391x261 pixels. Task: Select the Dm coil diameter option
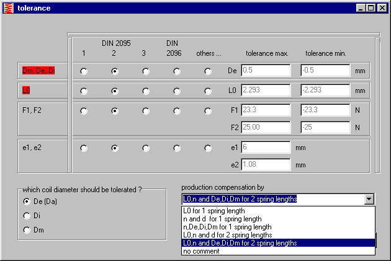pyautogui.click(x=26, y=231)
